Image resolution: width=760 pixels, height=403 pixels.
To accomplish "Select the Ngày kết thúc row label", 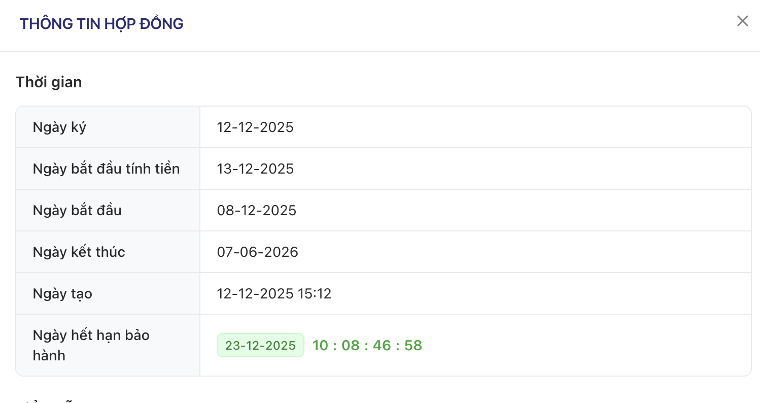I will 79,252.
